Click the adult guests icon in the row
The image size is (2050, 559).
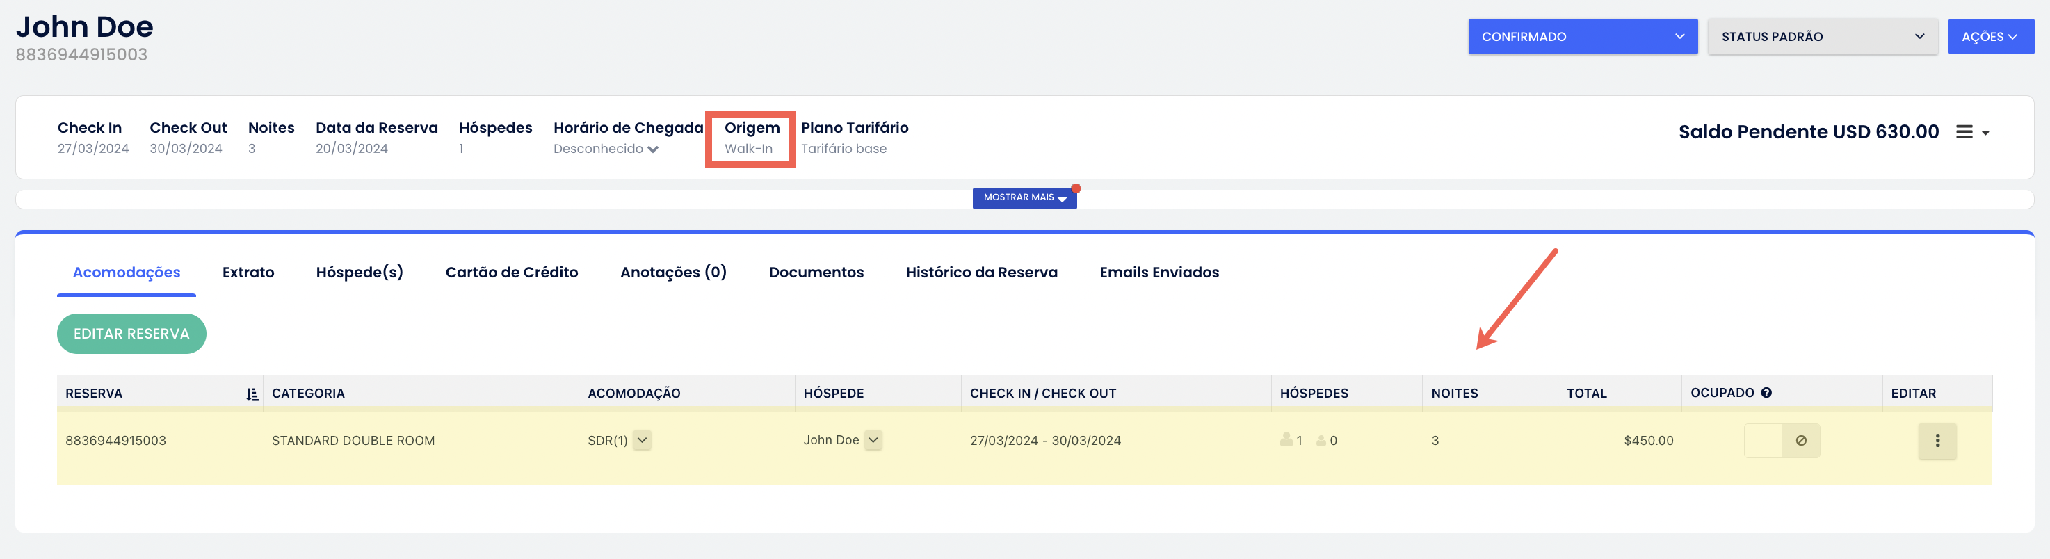(x=1286, y=439)
